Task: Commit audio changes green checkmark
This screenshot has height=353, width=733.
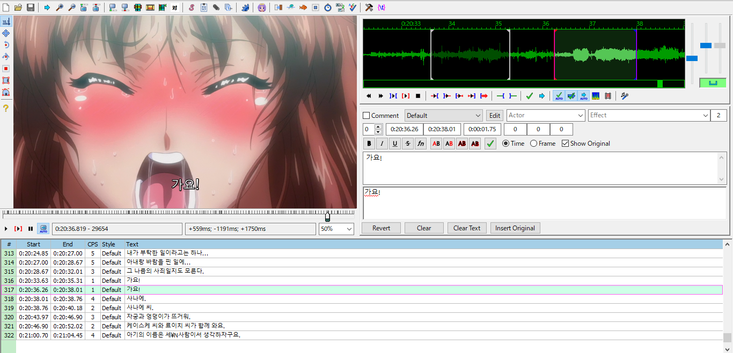Action: 529,96
